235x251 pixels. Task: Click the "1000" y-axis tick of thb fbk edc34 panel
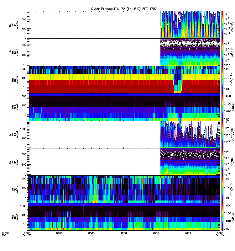point(23,69)
